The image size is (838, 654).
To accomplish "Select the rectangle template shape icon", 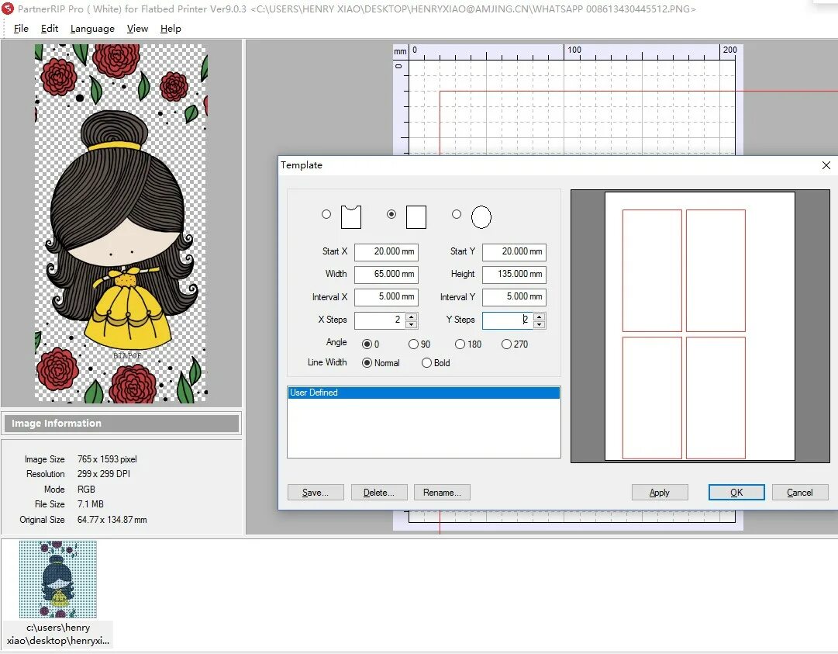I will pos(416,217).
